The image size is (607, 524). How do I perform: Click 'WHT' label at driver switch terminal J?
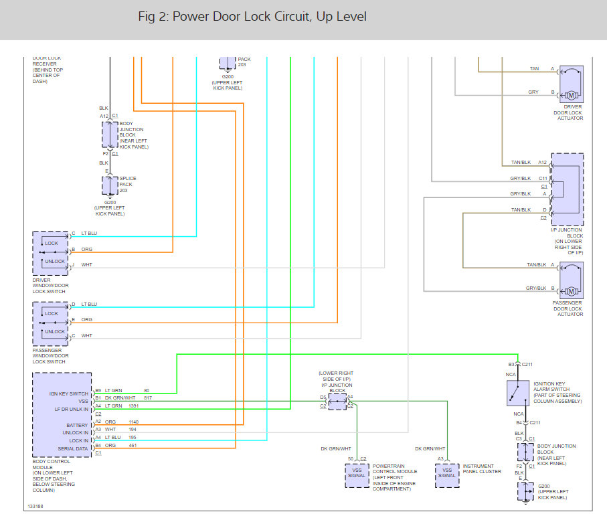[87, 265]
